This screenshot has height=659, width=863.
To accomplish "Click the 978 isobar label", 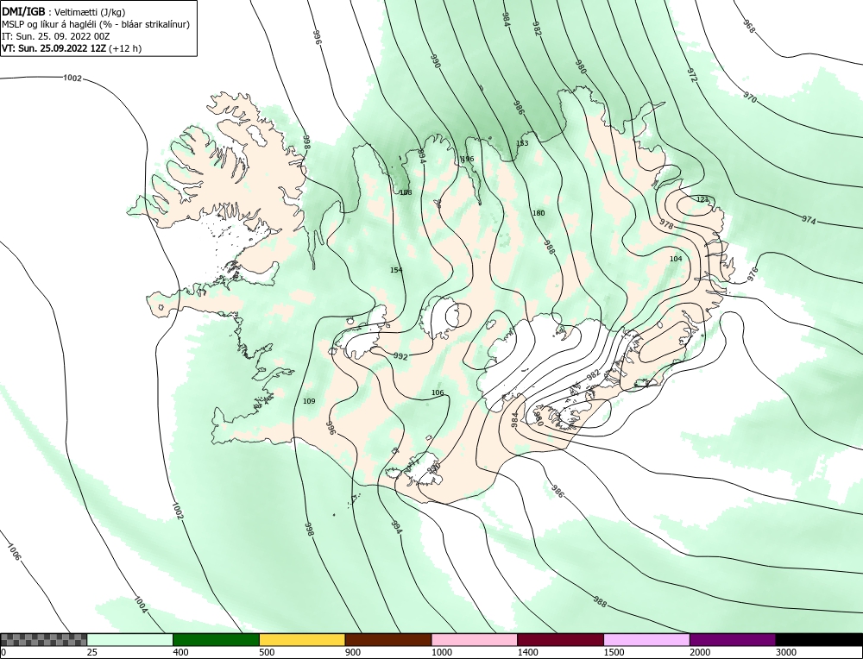I will [666, 224].
